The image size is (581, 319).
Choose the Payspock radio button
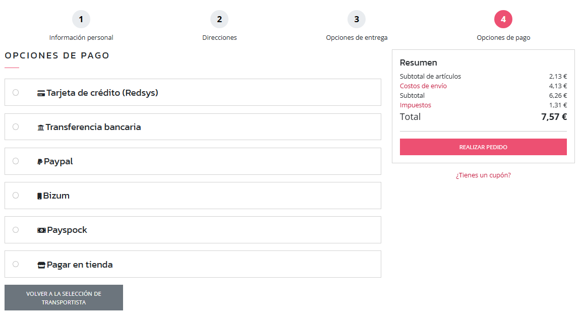pyautogui.click(x=16, y=230)
